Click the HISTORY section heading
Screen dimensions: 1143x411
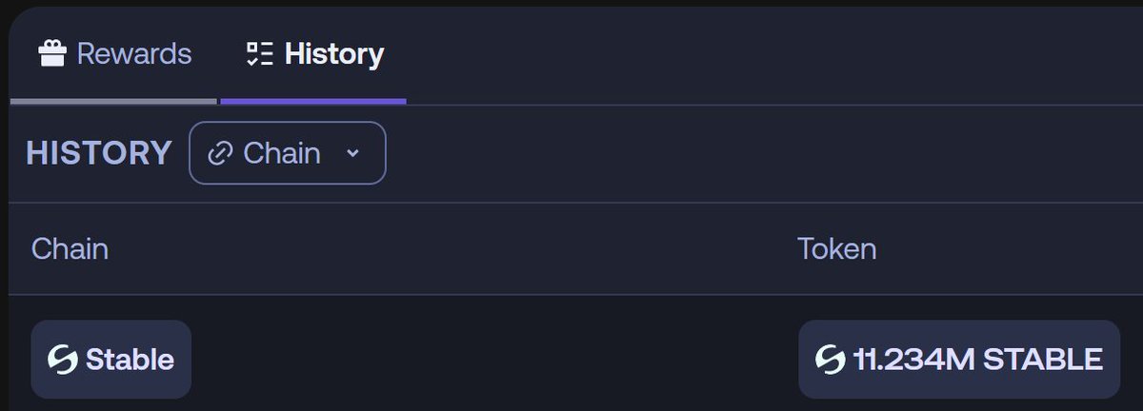pyautogui.click(x=99, y=153)
